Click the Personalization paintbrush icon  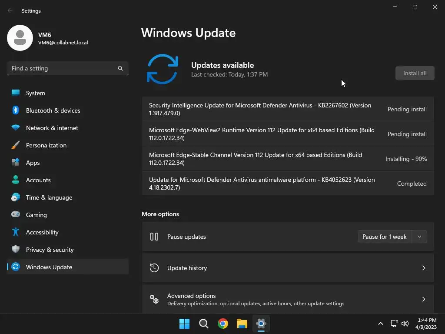(16, 145)
